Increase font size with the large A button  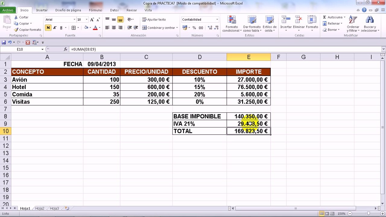(x=92, y=20)
